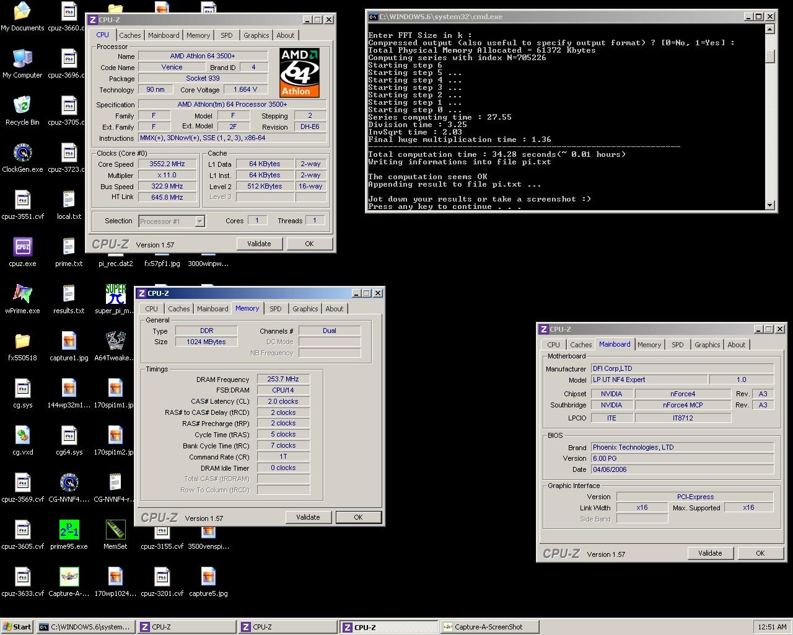Open the capture5.jpg image icon
The height and width of the screenshot is (635, 793).
pyautogui.click(x=208, y=582)
